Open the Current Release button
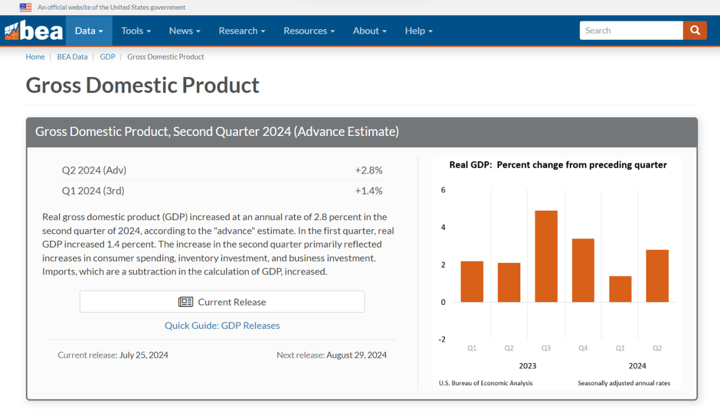 click(x=222, y=302)
